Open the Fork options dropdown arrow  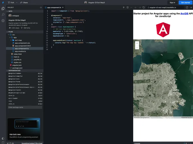[x=17, y=3]
